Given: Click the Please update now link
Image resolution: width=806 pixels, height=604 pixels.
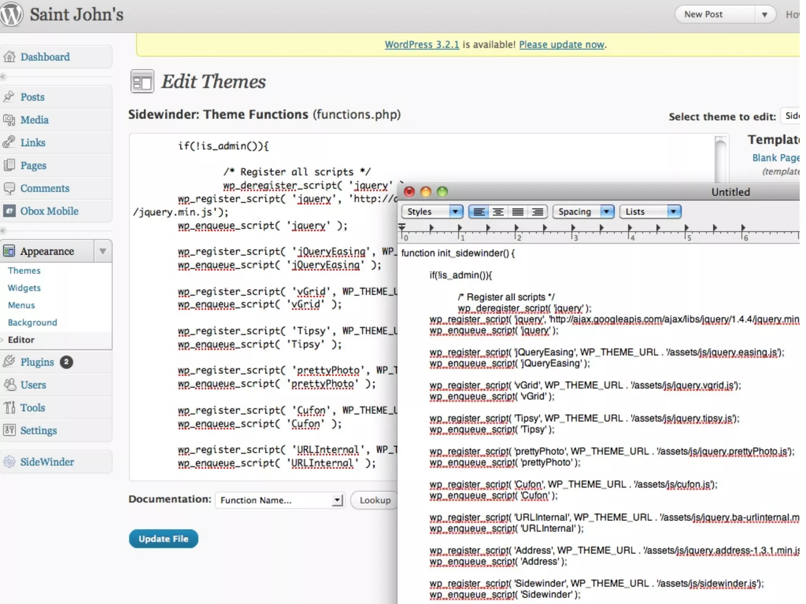Looking at the screenshot, I should pos(562,45).
